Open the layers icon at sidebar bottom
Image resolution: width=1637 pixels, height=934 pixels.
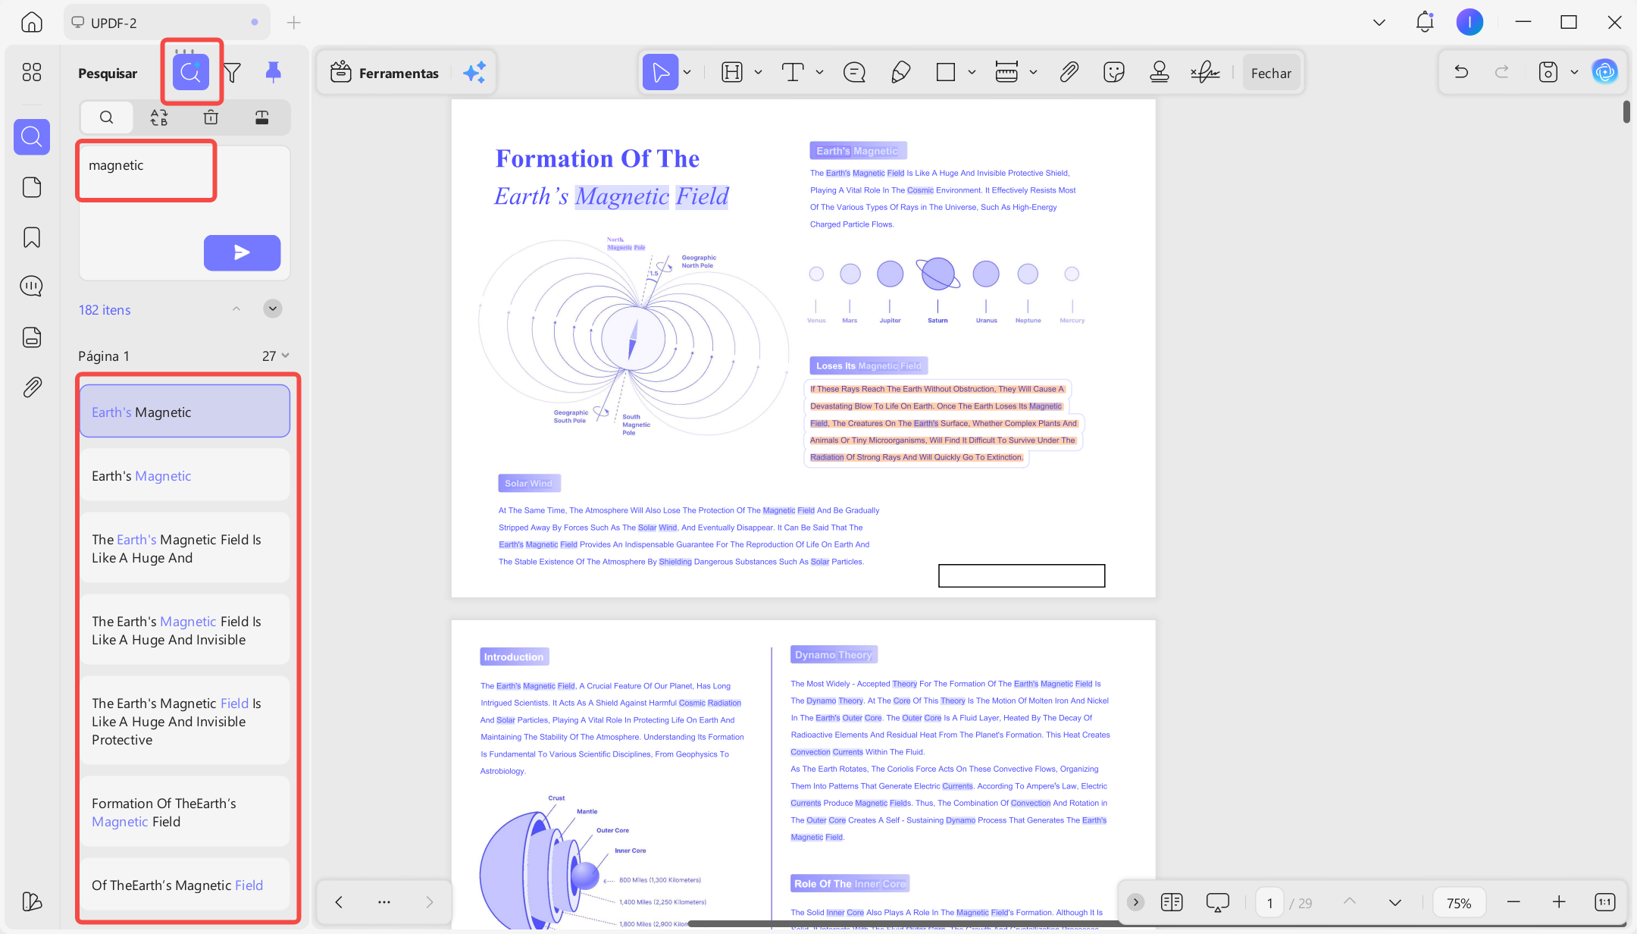point(32,901)
